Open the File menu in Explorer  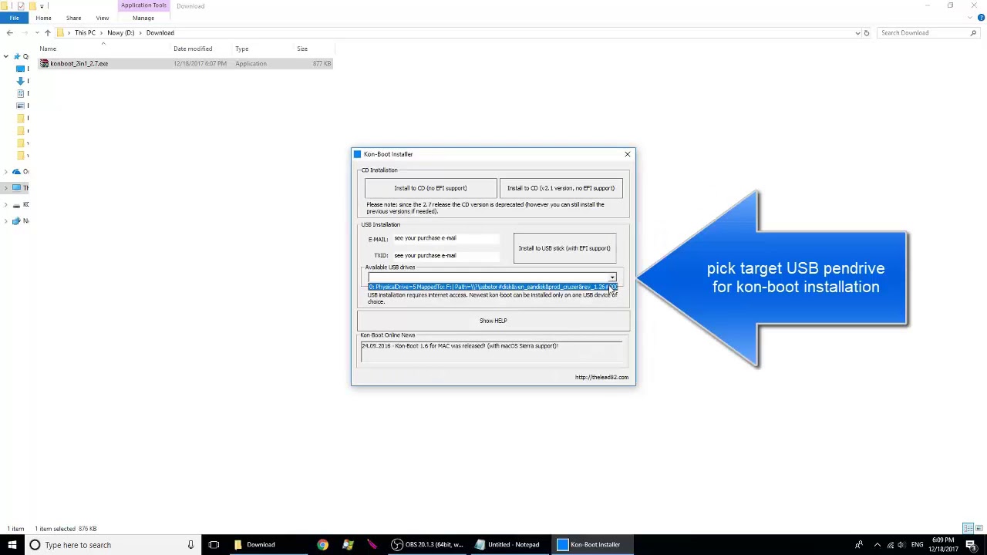[15, 18]
